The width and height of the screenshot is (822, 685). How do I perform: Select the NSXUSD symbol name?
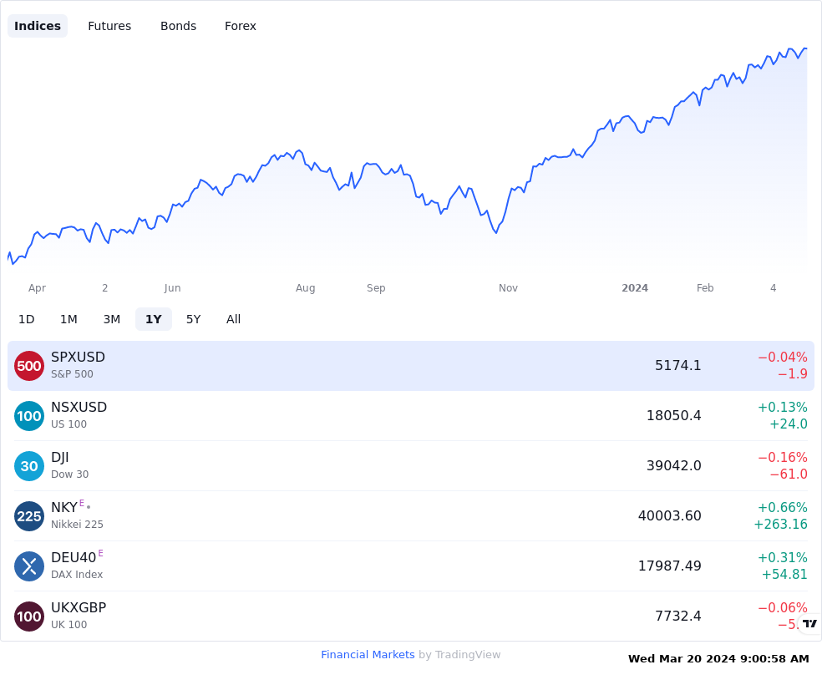[x=79, y=407]
